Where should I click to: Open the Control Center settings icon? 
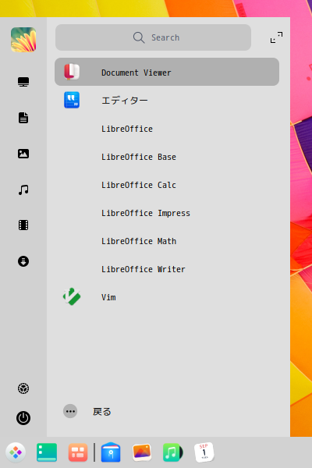coord(23,388)
